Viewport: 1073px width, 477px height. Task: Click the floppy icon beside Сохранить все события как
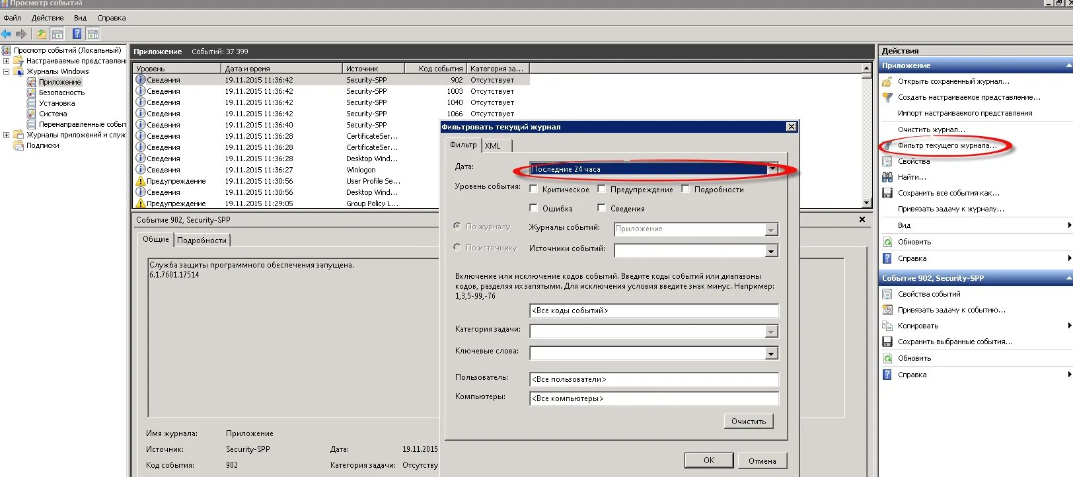(887, 193)
